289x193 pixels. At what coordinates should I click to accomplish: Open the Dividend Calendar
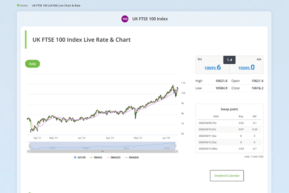pyautogui.click(x=227, y=176)
